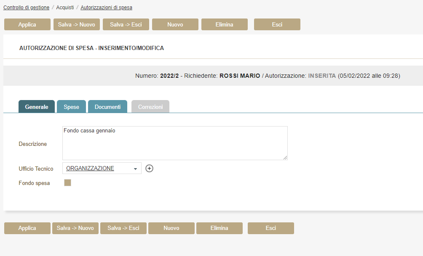Click top Salva -> Esci button
Screen dimensions: 423x256
pos(126,24)
